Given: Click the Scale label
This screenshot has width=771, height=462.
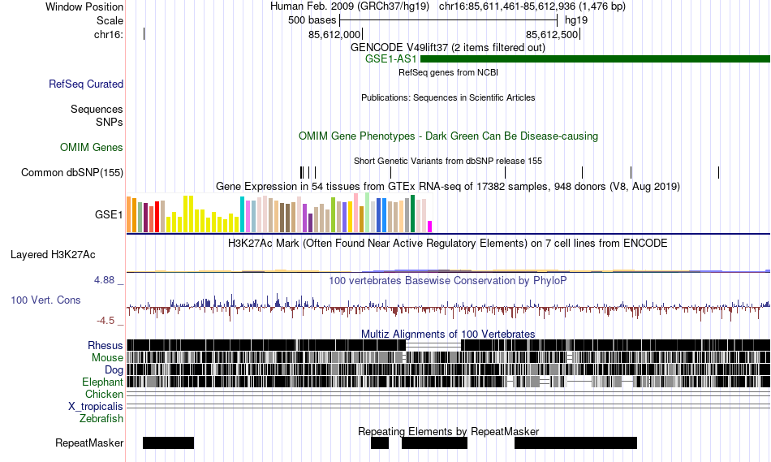Looking at the screenshot, I should (x=110, y=20).
